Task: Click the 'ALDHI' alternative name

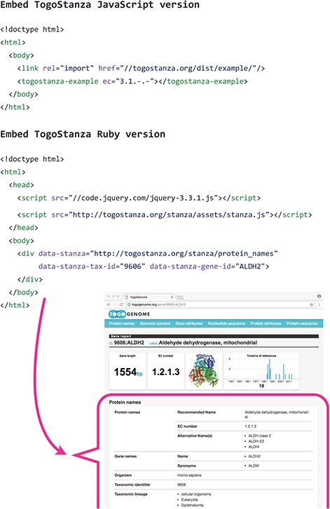Action: click(254, 447)
